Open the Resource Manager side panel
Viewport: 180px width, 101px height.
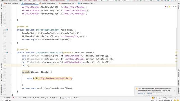pos(1,19)
